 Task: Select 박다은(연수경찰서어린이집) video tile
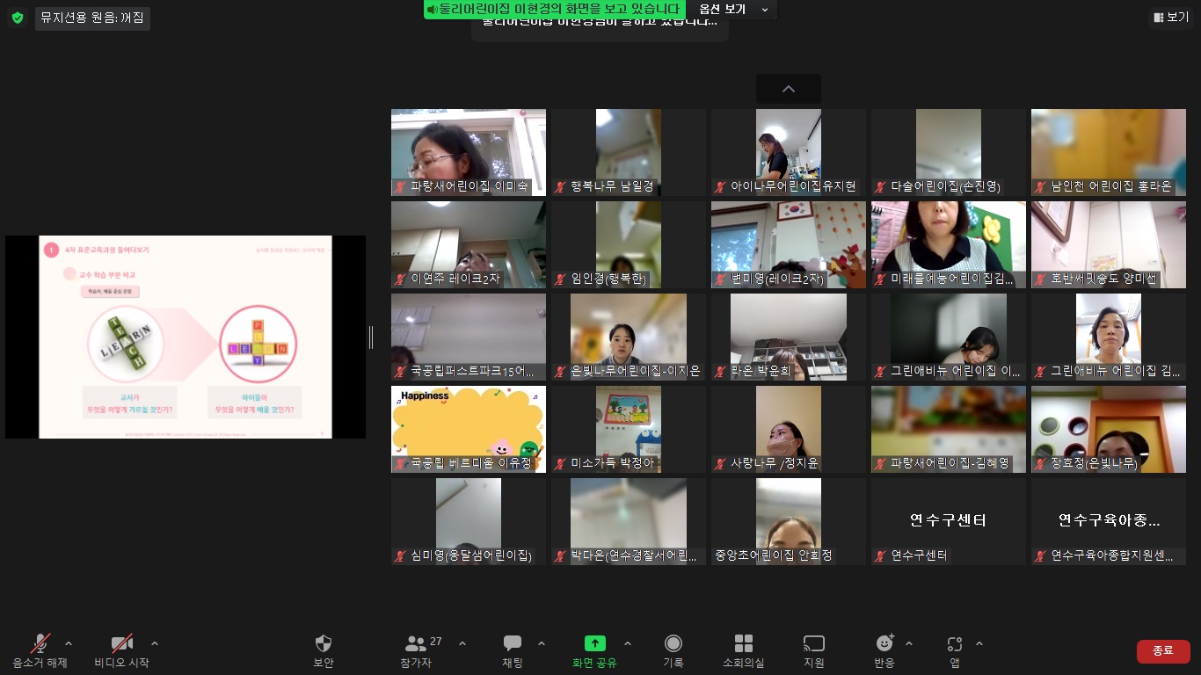[x=629, y=521]
